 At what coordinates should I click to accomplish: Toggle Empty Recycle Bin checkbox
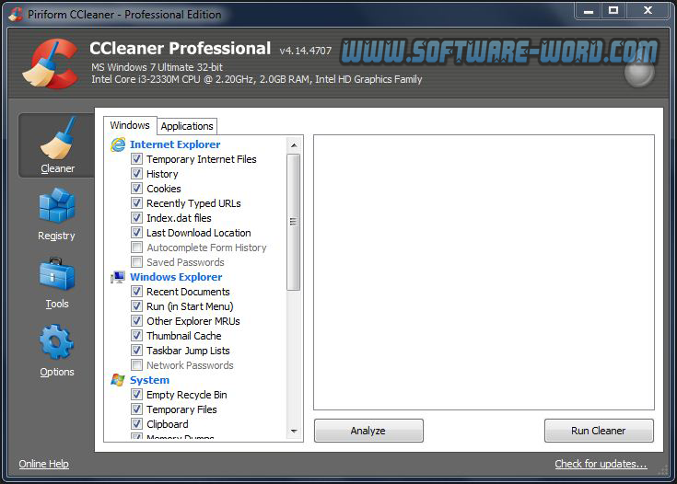click(x=136, y=394)
